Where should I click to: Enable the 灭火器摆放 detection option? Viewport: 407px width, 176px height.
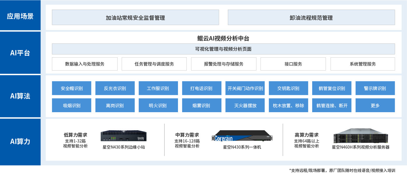click(x=245, y=105)
